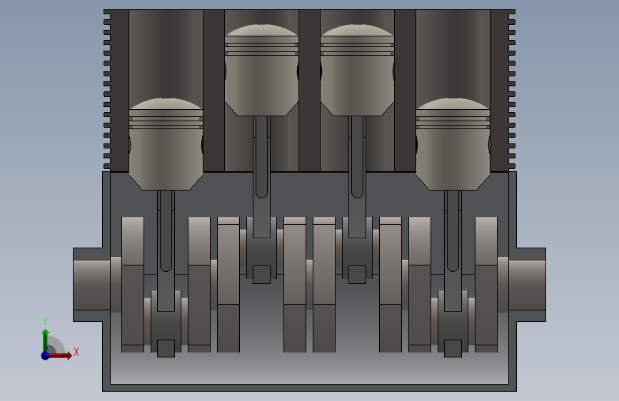Click the blue Z axis ball on triad

(x=46, y=355)
